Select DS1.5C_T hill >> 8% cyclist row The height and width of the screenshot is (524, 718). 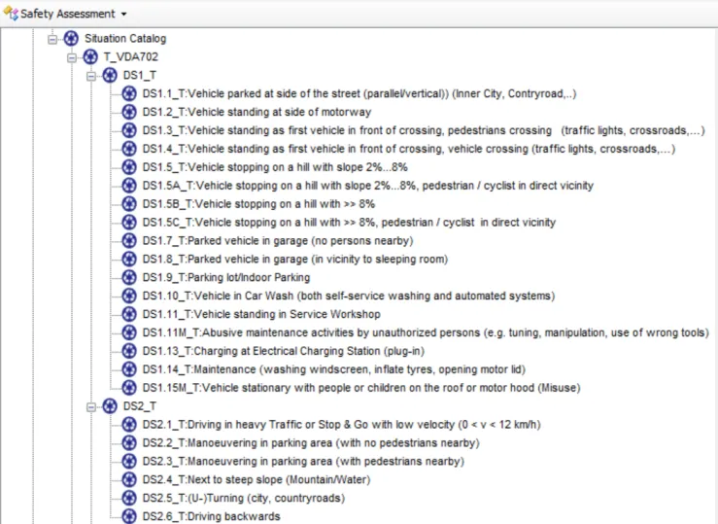[x=350, y=223]
